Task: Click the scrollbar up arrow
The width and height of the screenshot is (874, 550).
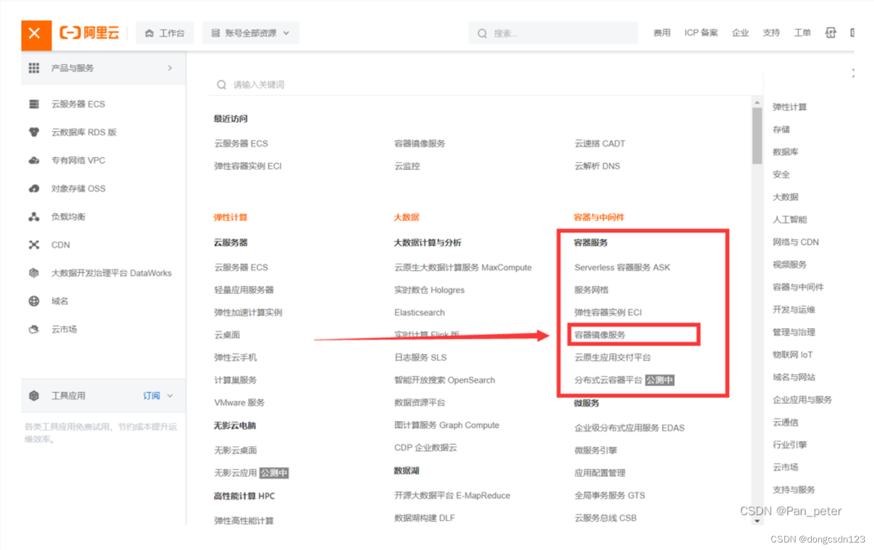Action: 757,102
